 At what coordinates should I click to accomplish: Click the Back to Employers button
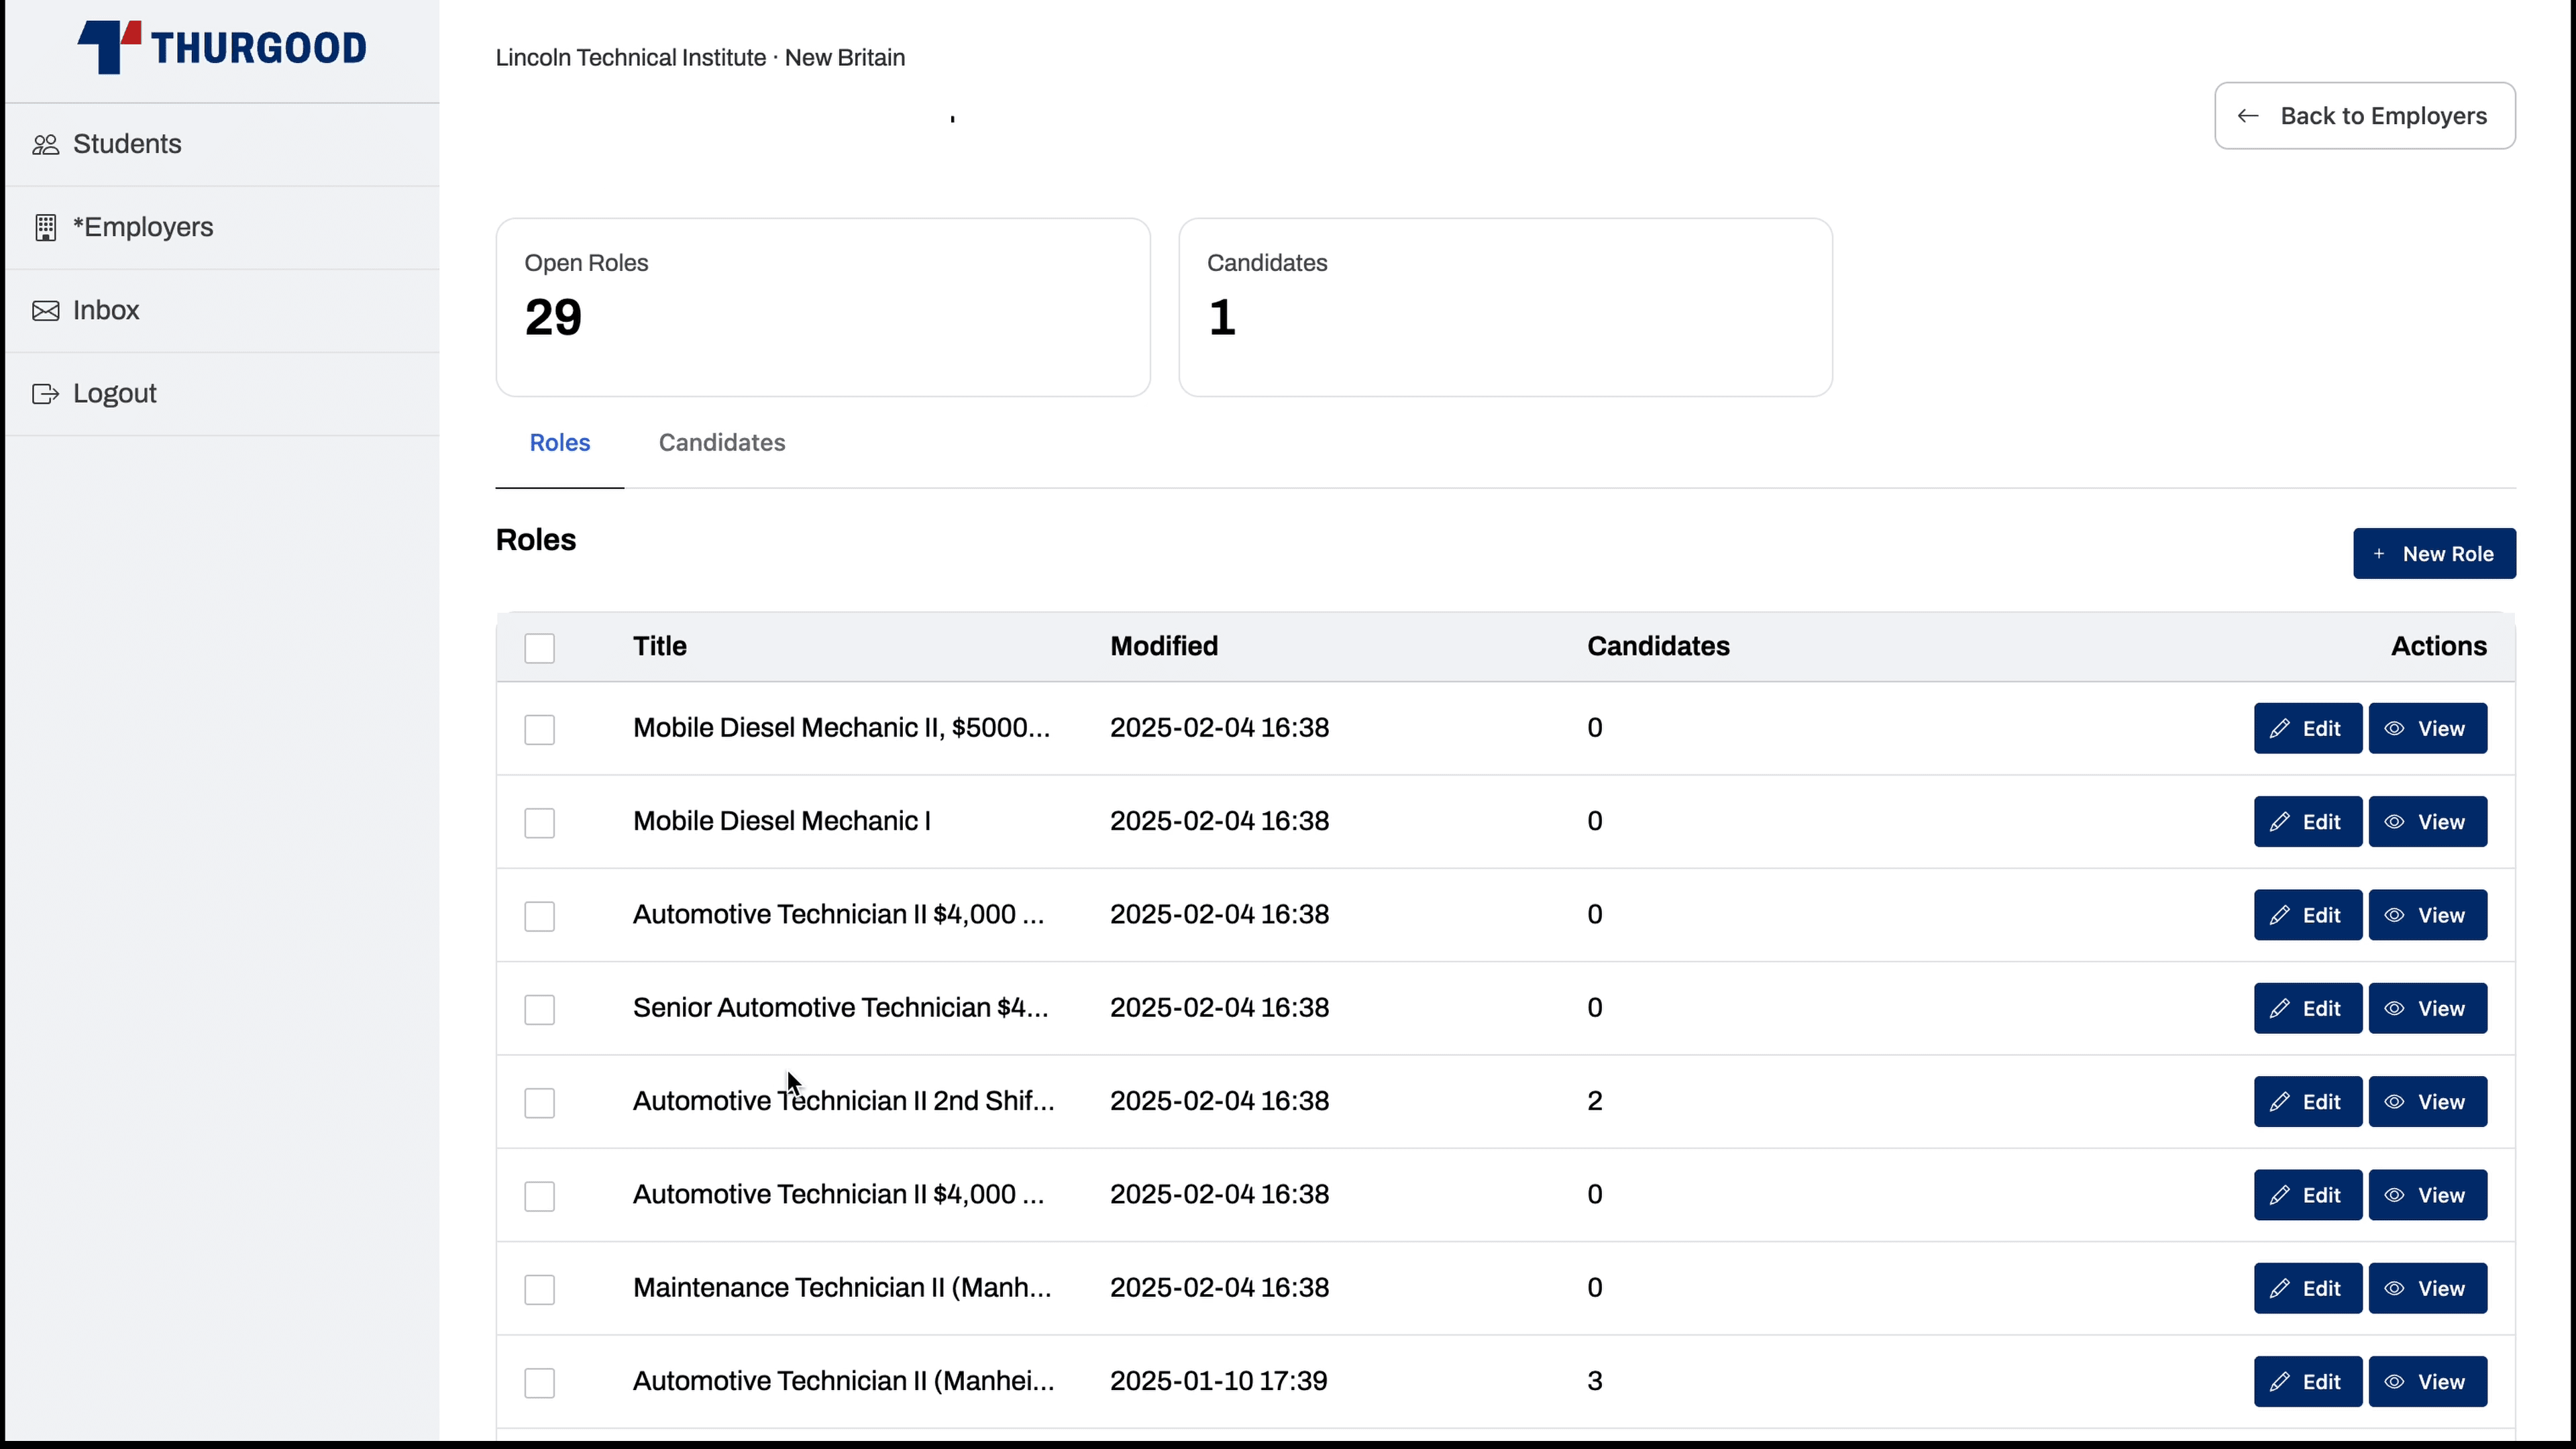click(2363, 115)
